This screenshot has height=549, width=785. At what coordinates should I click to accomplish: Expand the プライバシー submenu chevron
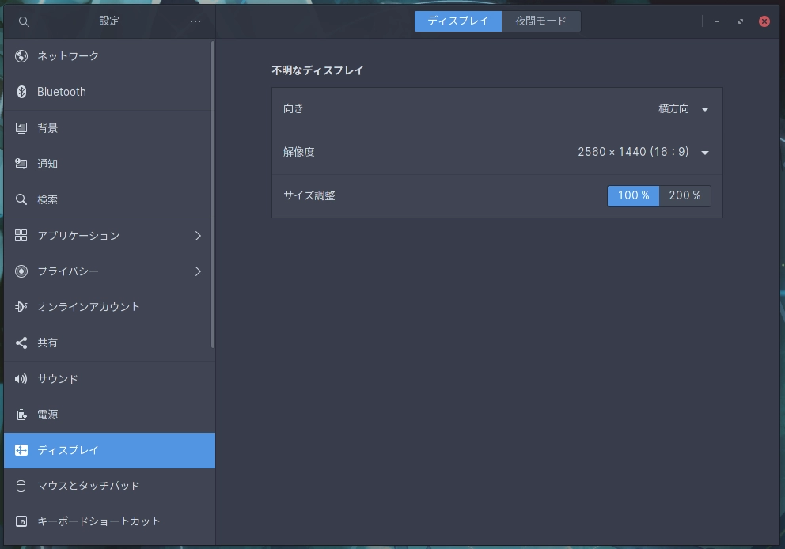point(198,271)
